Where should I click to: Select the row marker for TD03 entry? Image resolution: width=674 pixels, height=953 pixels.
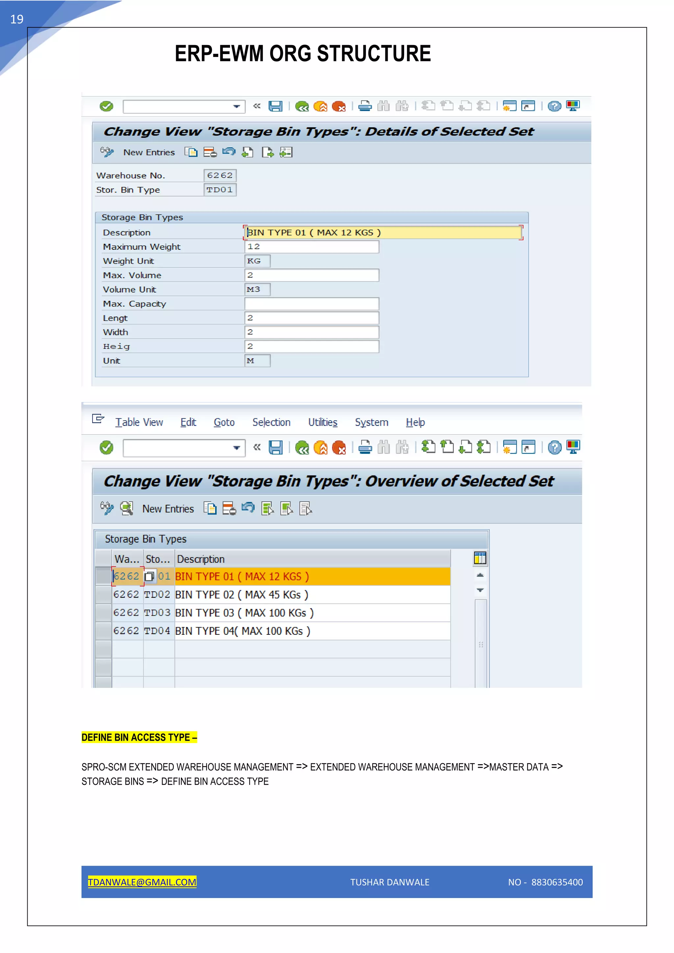coord(103,613)
